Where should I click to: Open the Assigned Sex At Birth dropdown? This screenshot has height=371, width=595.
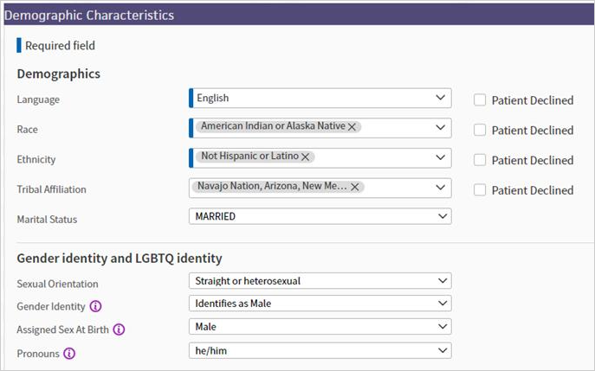[x=320, y=327]
